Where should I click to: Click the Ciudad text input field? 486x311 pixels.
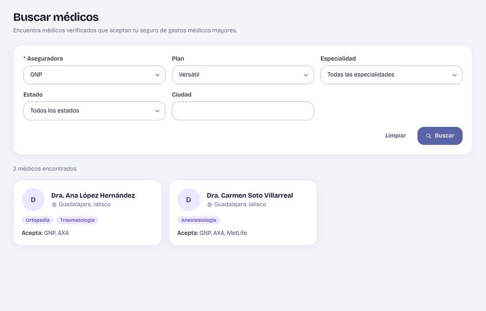click(243, 111)
